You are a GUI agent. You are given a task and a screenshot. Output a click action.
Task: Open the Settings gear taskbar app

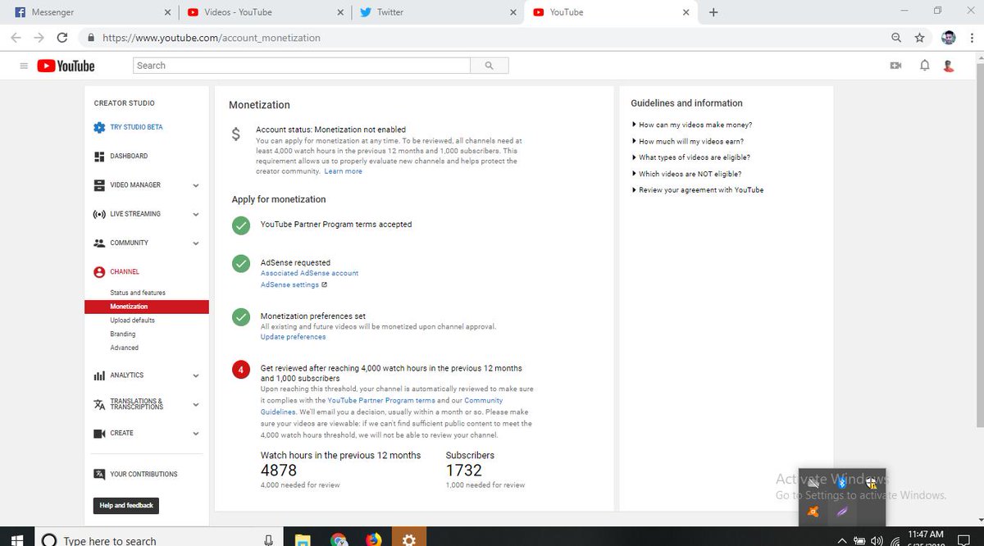pyautogui.click(x=409, y=539)
